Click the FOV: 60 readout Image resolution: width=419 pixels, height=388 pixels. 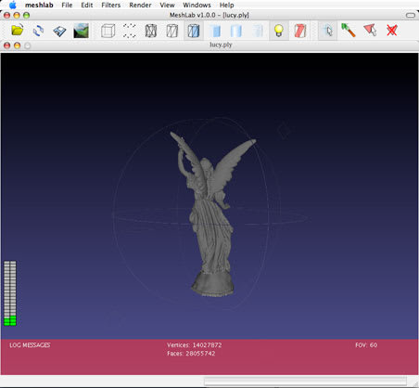(366, 345)
